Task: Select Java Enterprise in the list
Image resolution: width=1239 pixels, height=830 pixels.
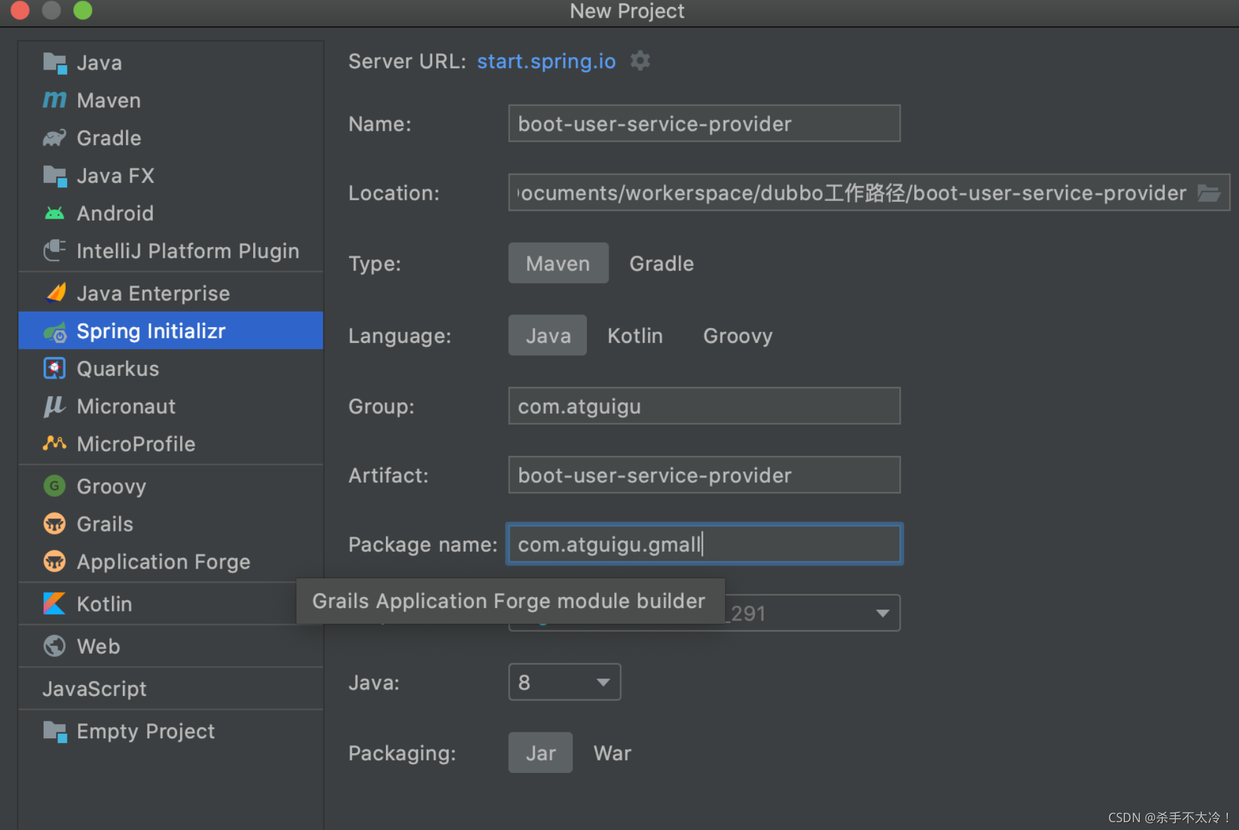Action: tap(170, 293)
